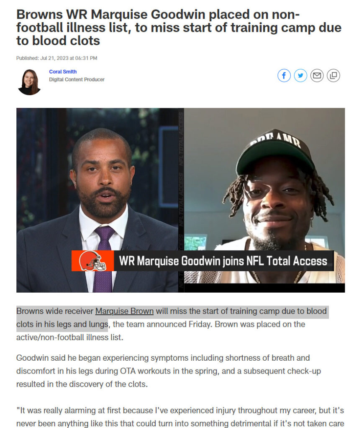Open the Marquise Brown player link
The image size is (354, 428).
[x=124, y=311]
